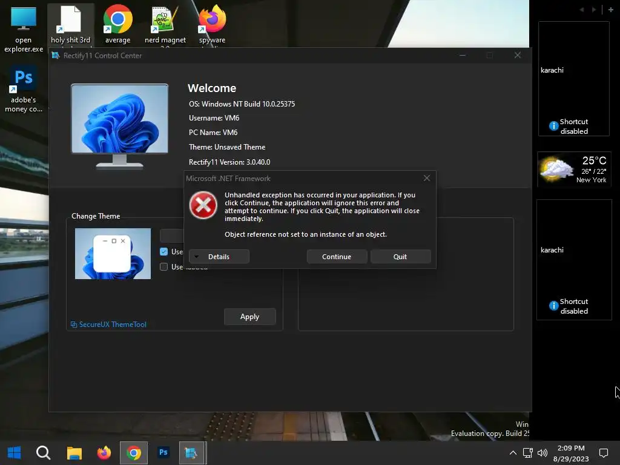620x465 pixels.
Task: Open File Explorer from taskbar
Action: tap(74, 453)
